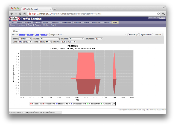Click the Explore button
The height and width of the screenshot is (126, 175).
(158, 35)
